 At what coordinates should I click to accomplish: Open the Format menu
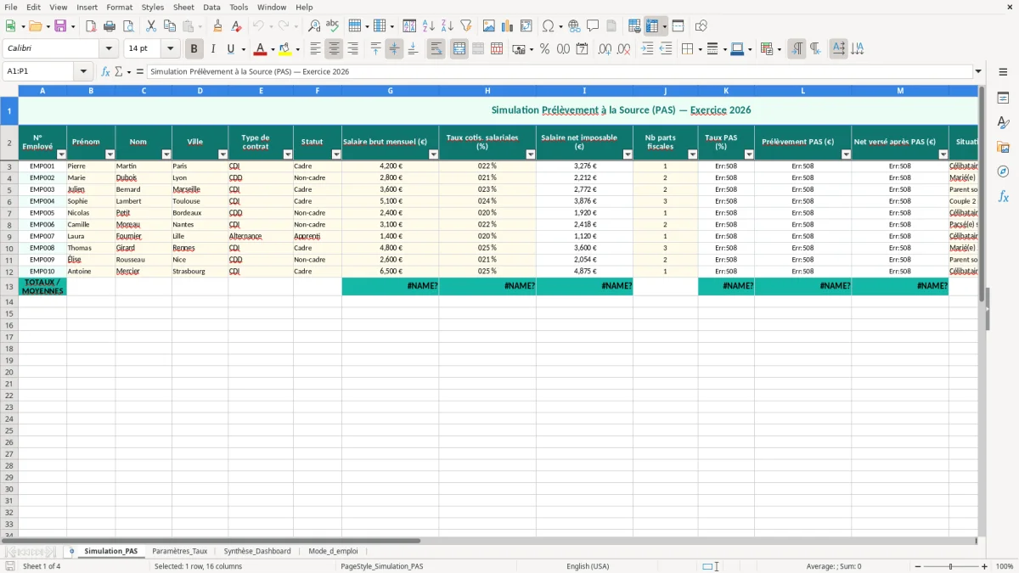(120, 7)
